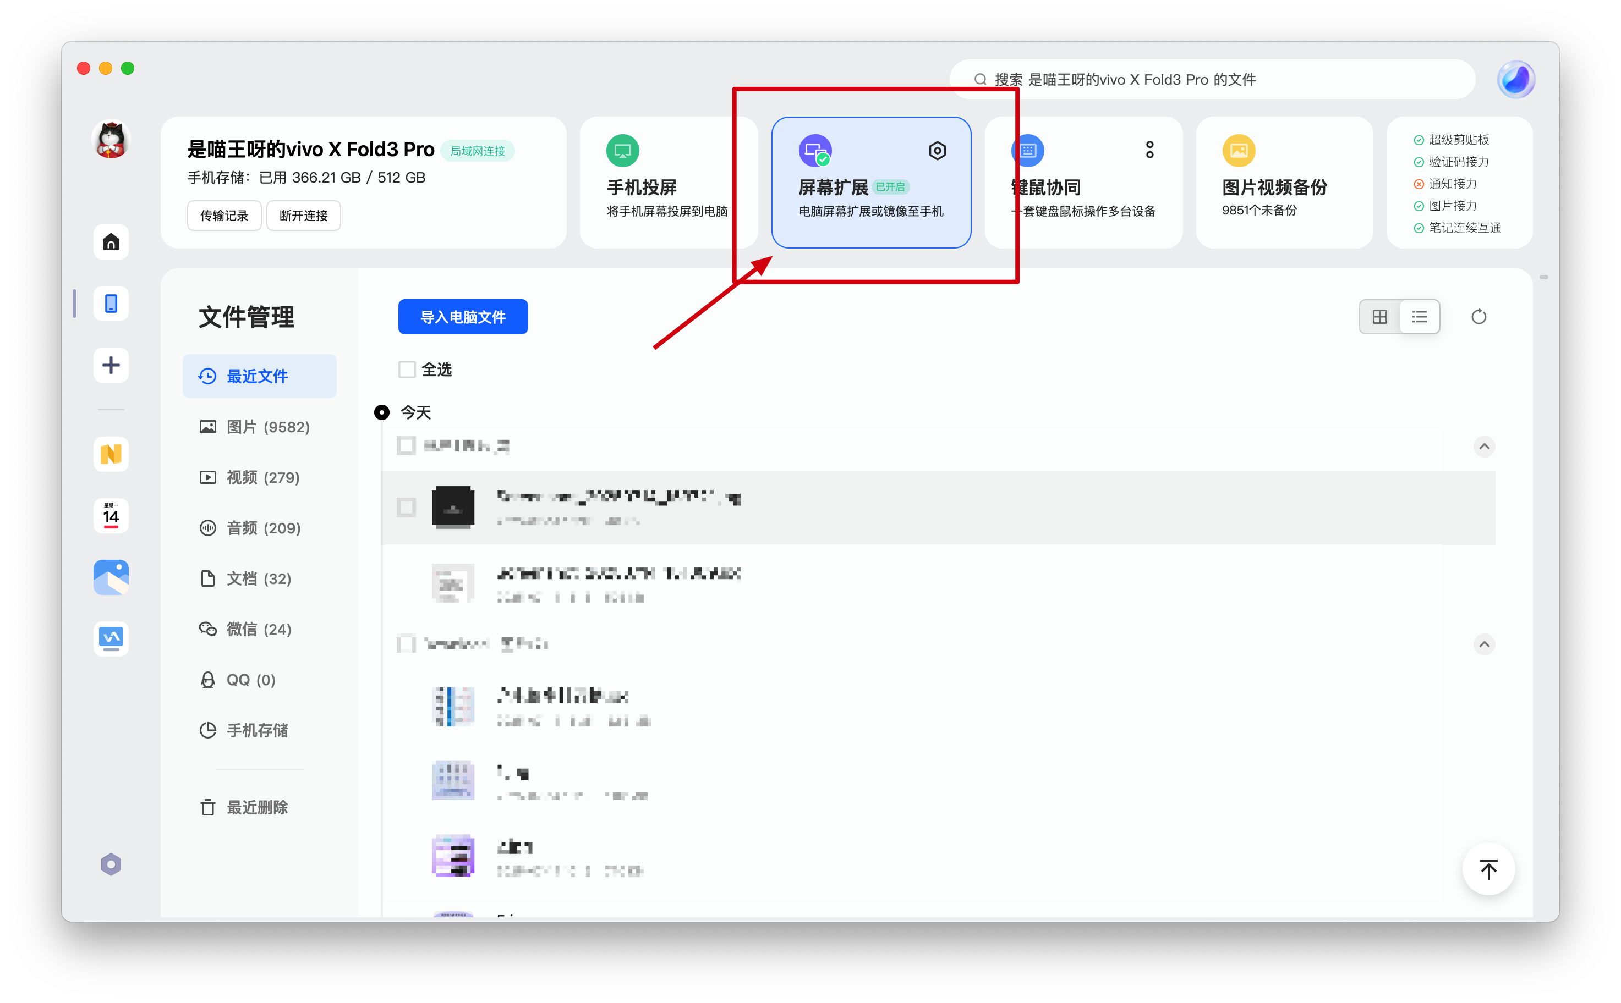
Task: Tick the 全选 select-all checkbox
Action: 407,370
